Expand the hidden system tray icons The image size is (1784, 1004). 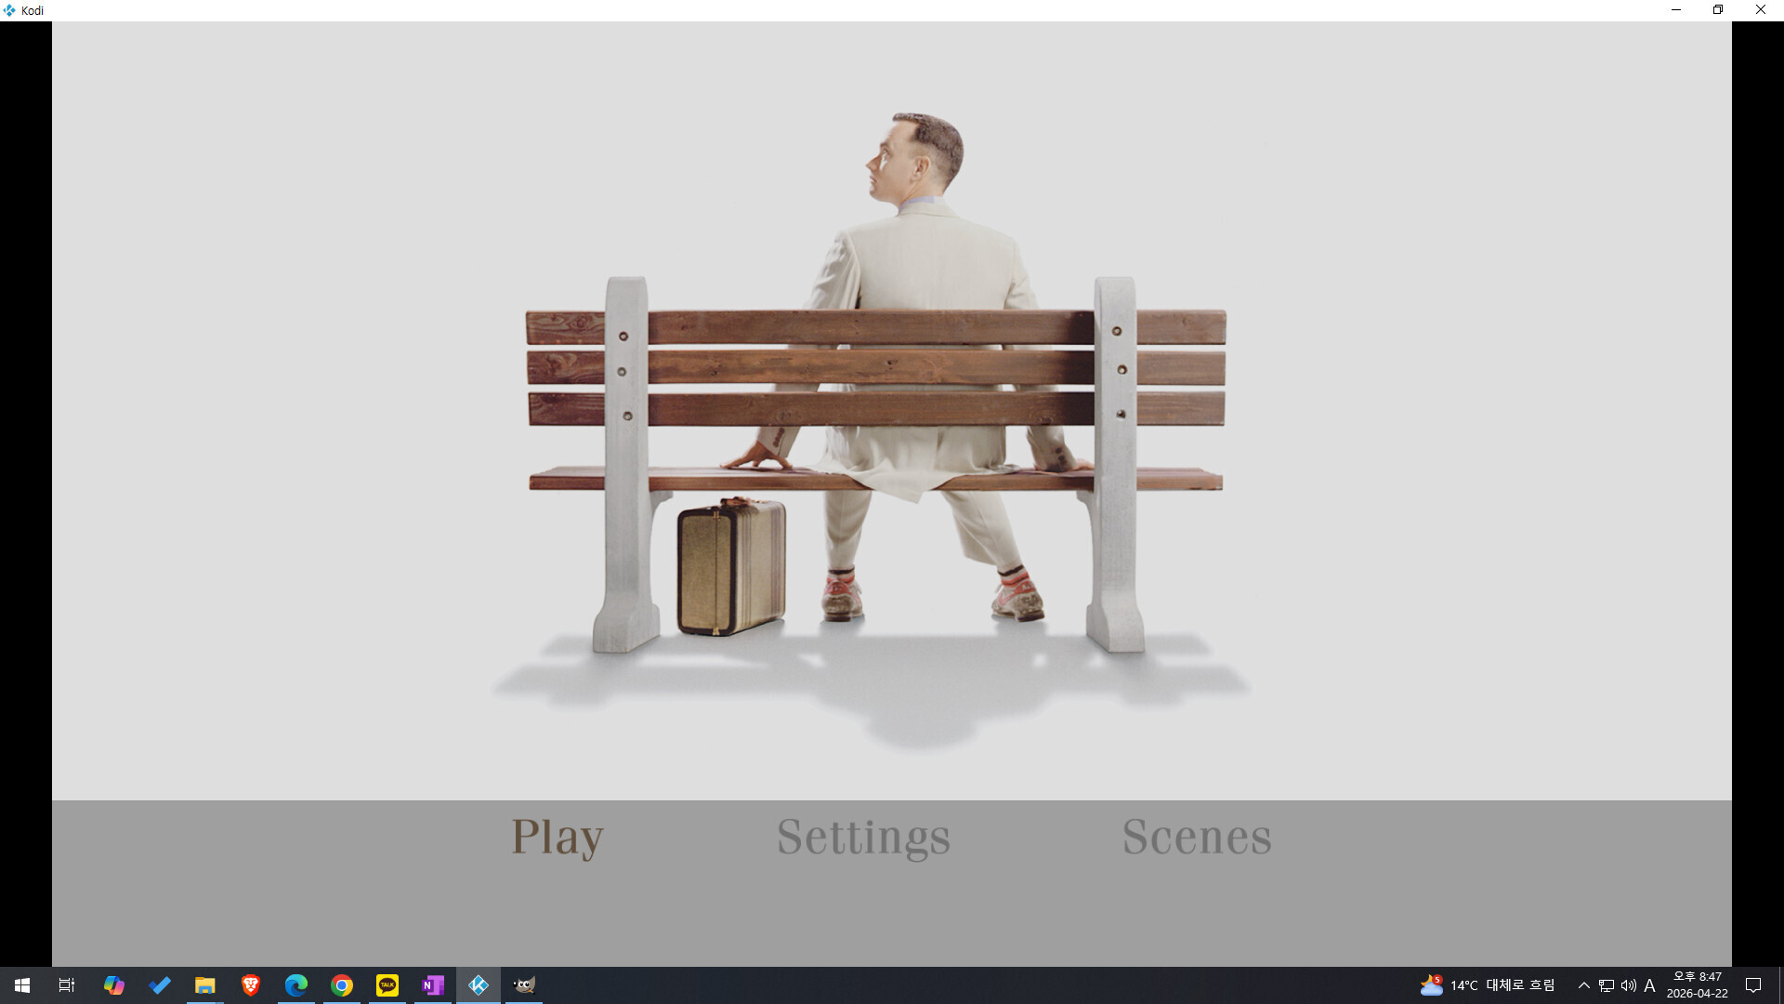point(1584,985)
